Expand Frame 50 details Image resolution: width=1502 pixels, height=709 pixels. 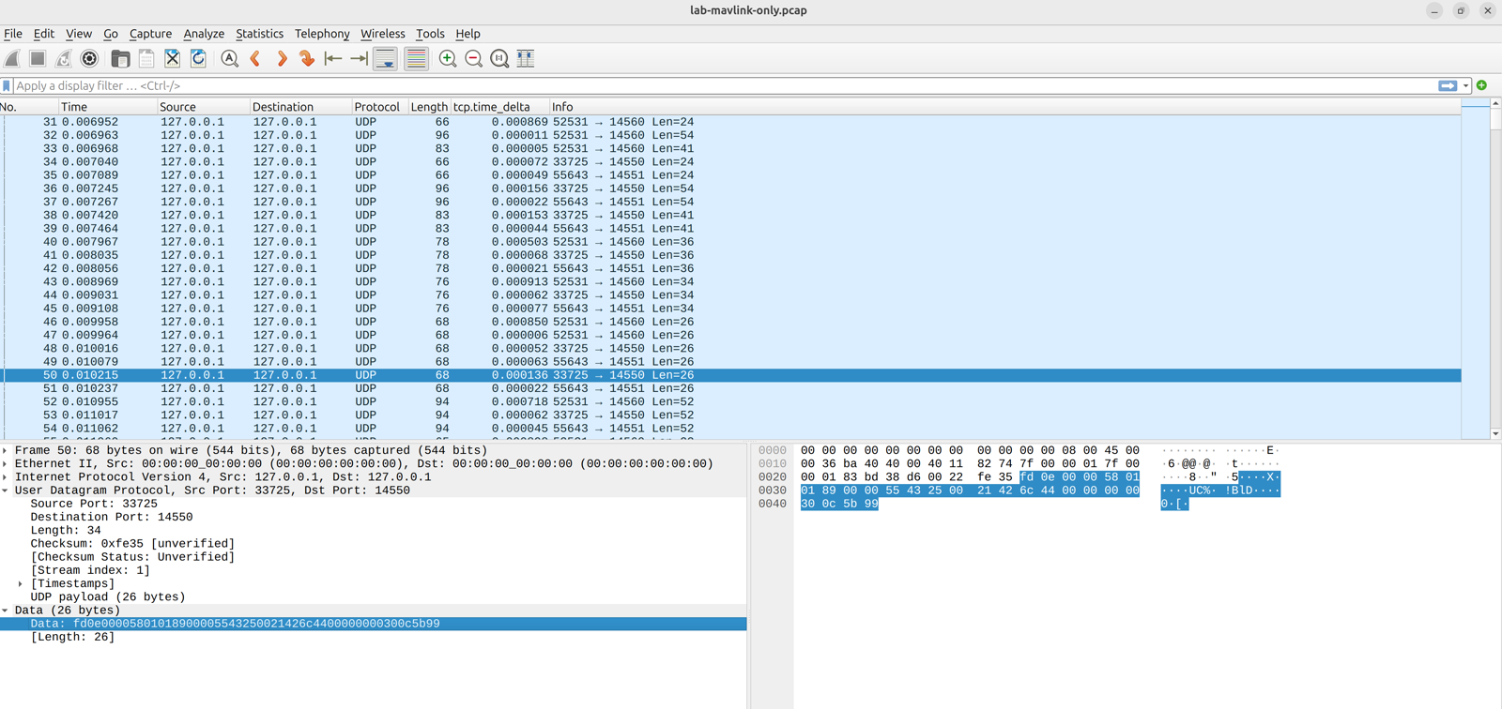coord(6,450)
